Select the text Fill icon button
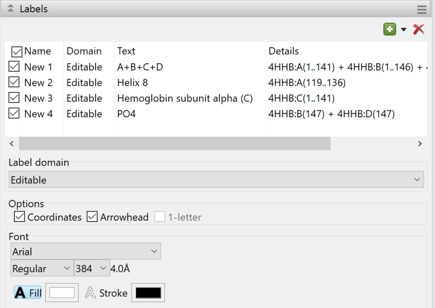Viewport: 435px width, 308px height. tap(28, 293)
